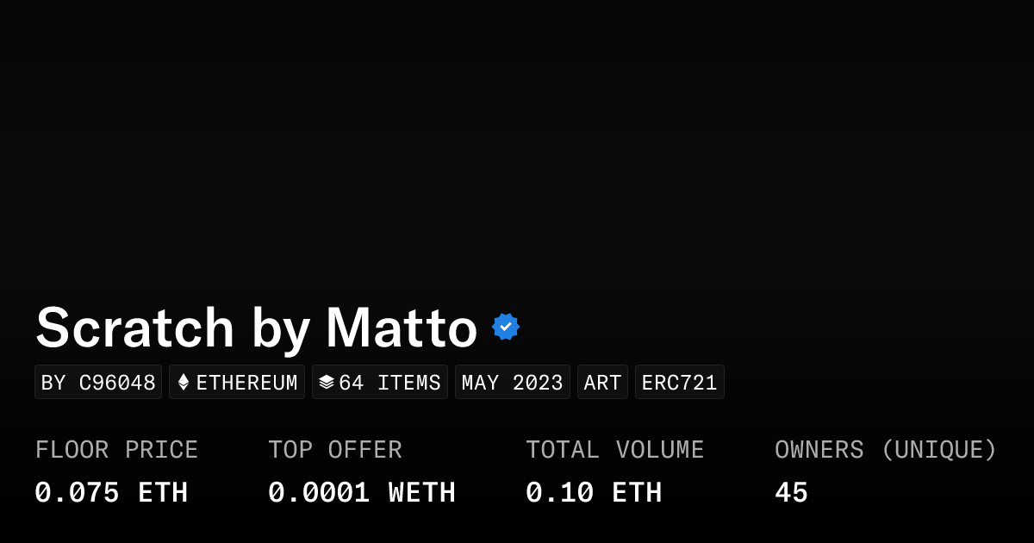Viewport: 1034px width, 543px height.
Task: Click the TOP OFFER label
Action: point(334,450)
